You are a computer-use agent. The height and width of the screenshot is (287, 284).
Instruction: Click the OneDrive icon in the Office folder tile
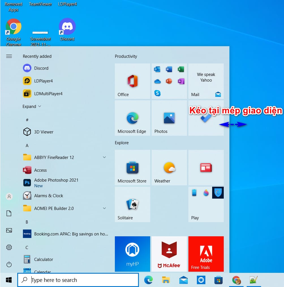(x=157, y=81)
